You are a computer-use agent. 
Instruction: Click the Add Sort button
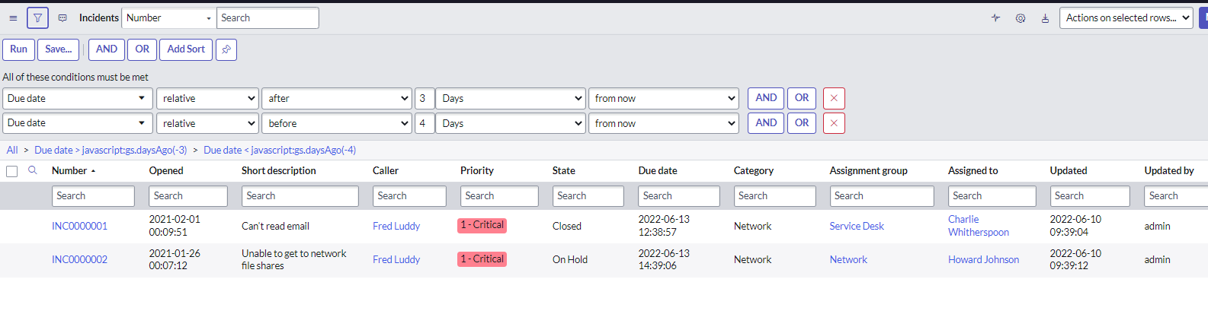coord(186,49)
